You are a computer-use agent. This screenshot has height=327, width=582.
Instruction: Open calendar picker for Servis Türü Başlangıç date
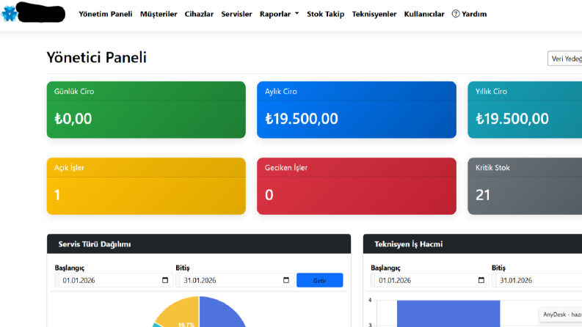tap(165, 280)
